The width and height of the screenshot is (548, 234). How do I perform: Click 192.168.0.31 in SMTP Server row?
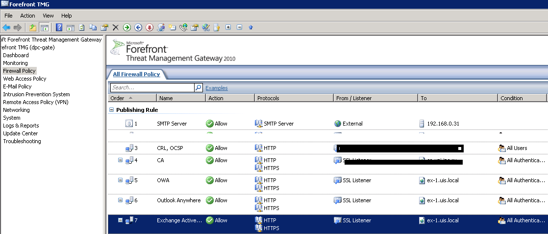[443, 124]
